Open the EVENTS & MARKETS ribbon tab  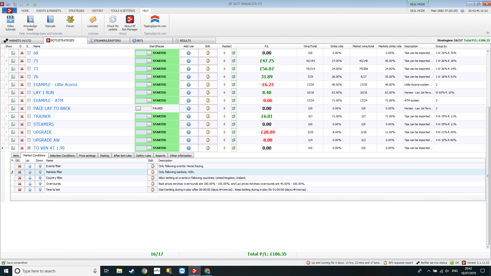click(49, 11)
